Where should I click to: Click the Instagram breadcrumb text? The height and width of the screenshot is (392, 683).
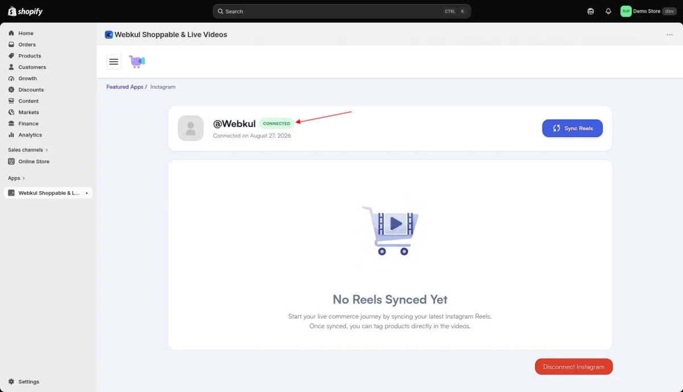pos(163,87)
